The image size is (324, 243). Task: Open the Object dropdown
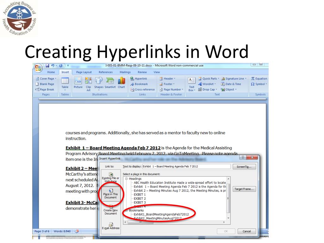[229, 90]
